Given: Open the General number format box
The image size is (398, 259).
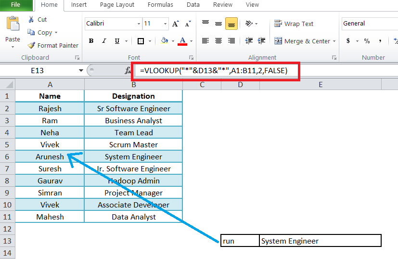Looking at the screenshot, I should 370,24.
